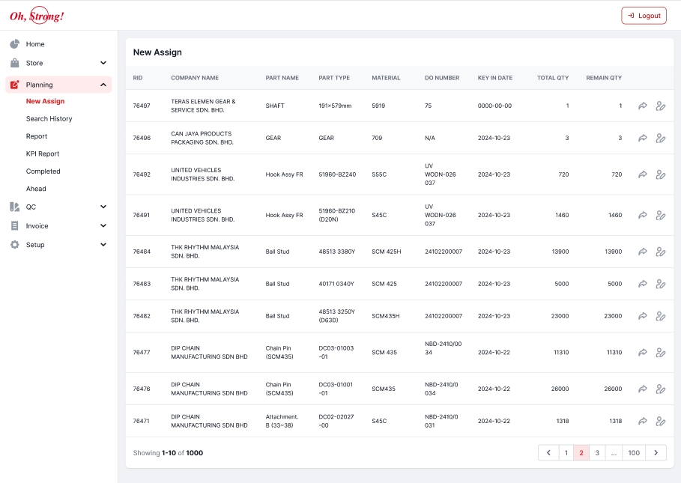Viewport: 681px width, 483px height.
Task: Click the user-edit assign icon for RID 76471
Action: click(x=660, y=422)
